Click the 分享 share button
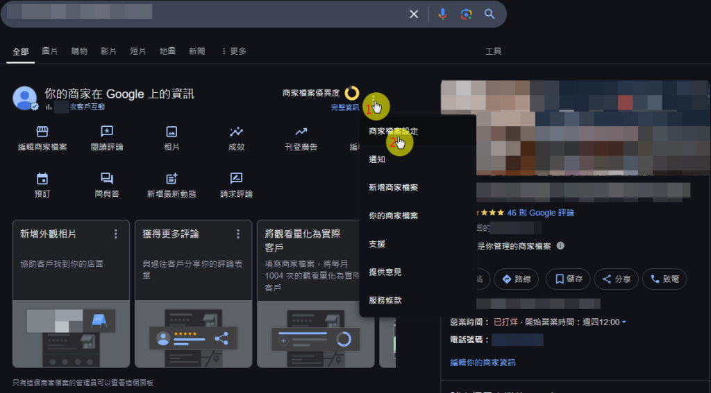 coord(617,279)
